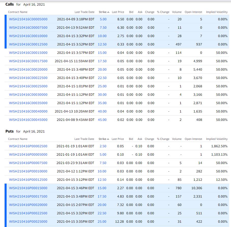This screenshot has width=231, height=227.
Task: Select the WISH210416P00015000 put contract
Action: click(x=28, y=188)
